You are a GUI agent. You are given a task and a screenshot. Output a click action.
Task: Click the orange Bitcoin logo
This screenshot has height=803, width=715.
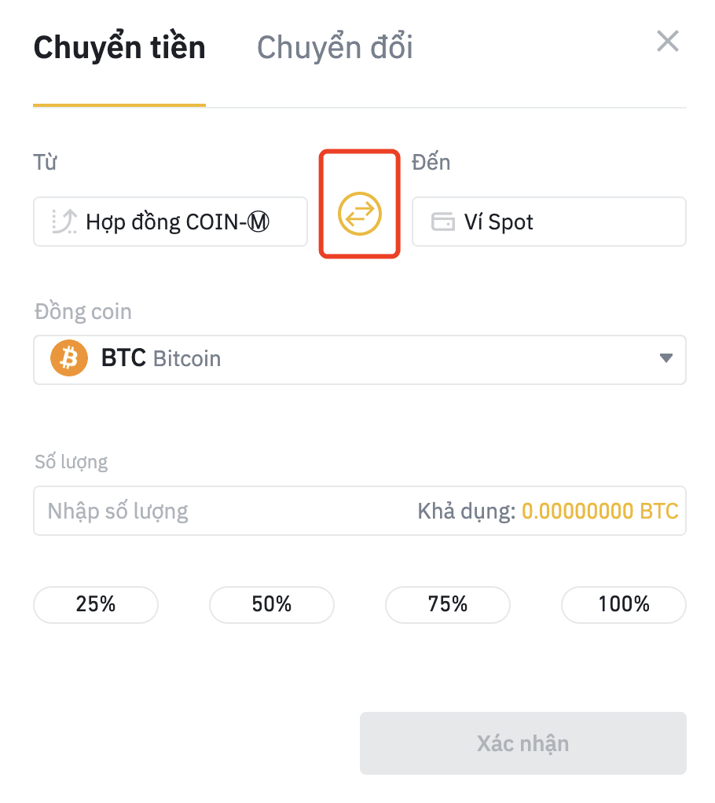[69, 358]
